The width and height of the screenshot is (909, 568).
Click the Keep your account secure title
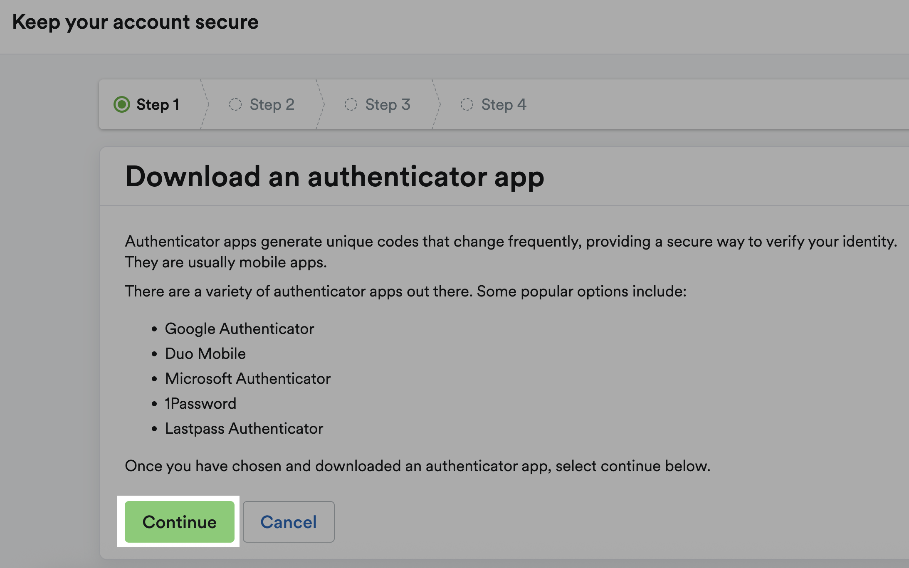135,22
